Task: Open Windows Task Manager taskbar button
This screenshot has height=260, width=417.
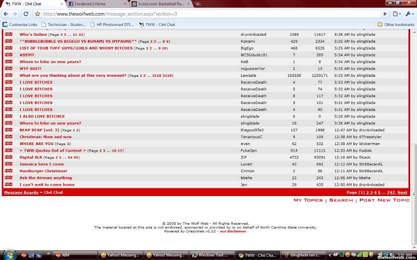Action: pyautogui.click(x=212, y=255)
